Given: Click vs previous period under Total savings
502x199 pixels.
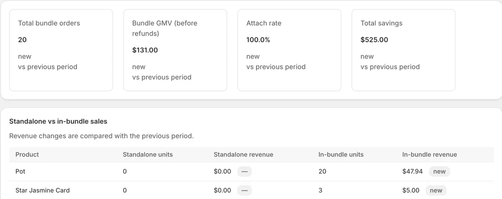Looking at the screenshot, I should point(390,67).
